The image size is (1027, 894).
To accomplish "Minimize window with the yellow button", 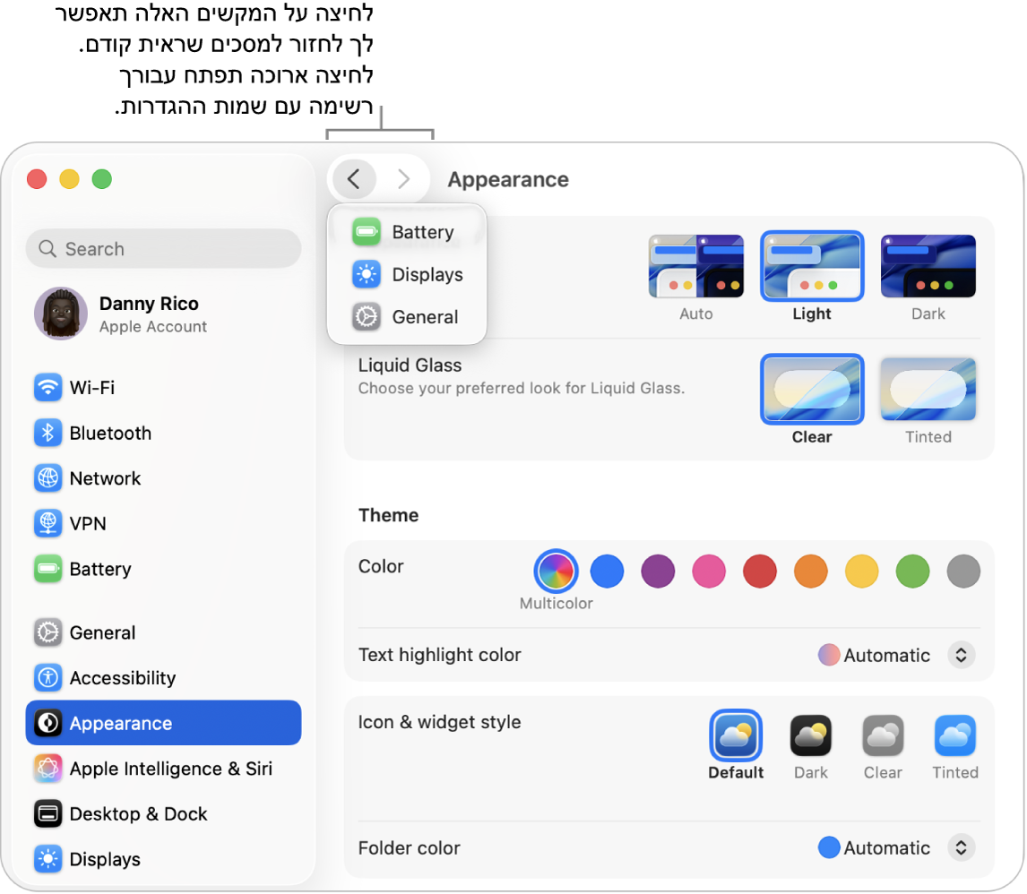I will [x=69, y=178].
